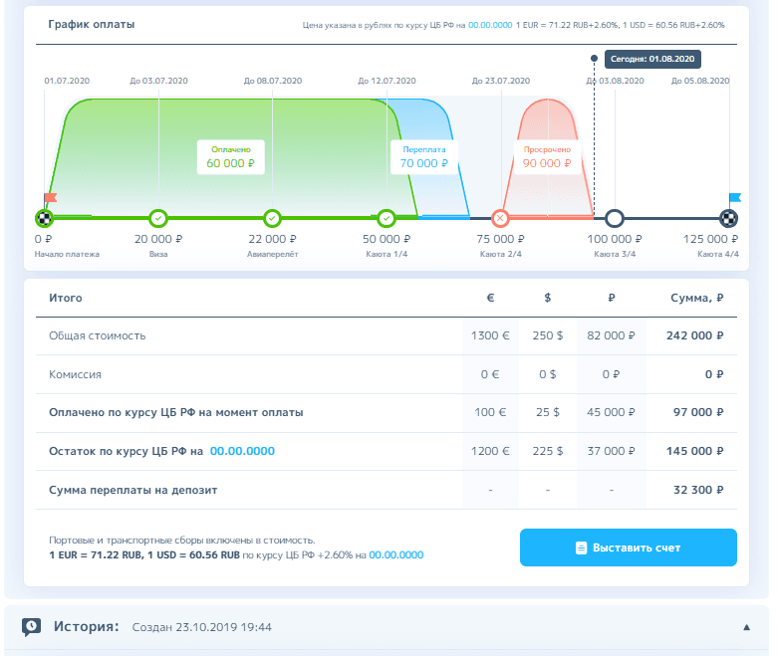Click the document icon in Выставить счет button
This screenshot has height=656, width=777.
point(581,547)
